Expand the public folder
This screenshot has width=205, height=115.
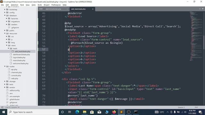pos(5,31)
